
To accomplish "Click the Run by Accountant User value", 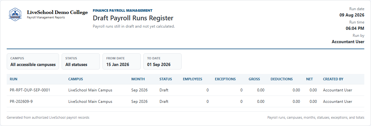I will tap(348, 42).
